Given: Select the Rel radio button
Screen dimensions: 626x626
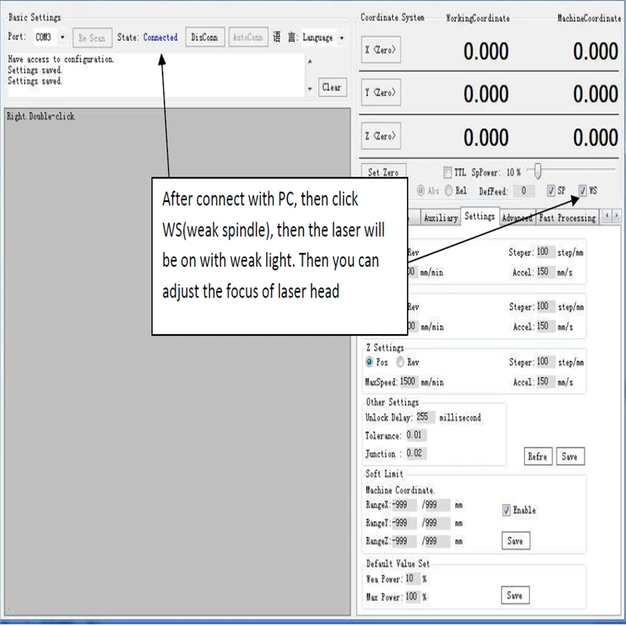Looking at the screenshot, I should 448,191.
